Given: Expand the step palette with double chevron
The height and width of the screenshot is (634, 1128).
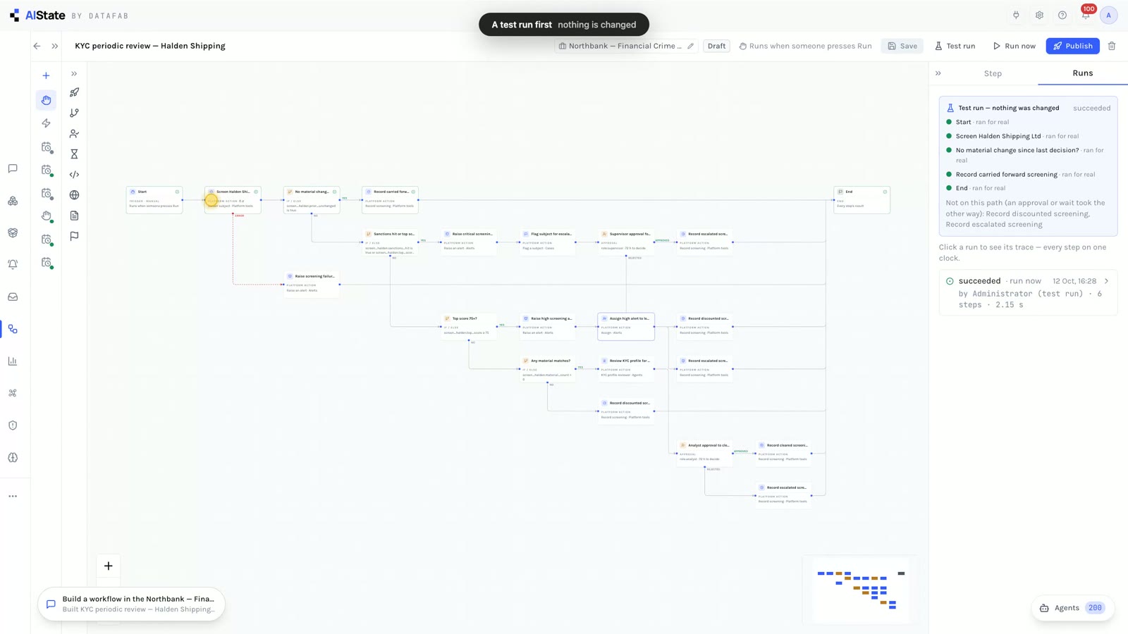Looking at the screenshot, I should tap(74, 73).
